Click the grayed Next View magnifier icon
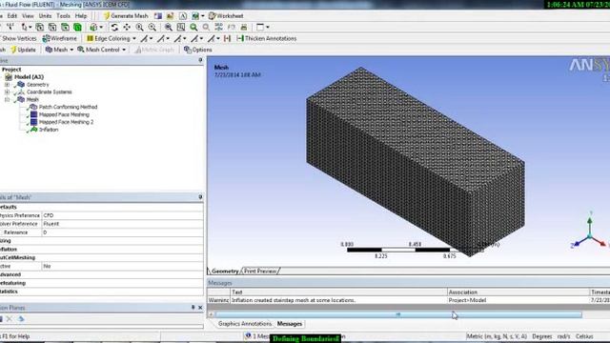This screenshot has width=610, height=343. coord(206,28)
